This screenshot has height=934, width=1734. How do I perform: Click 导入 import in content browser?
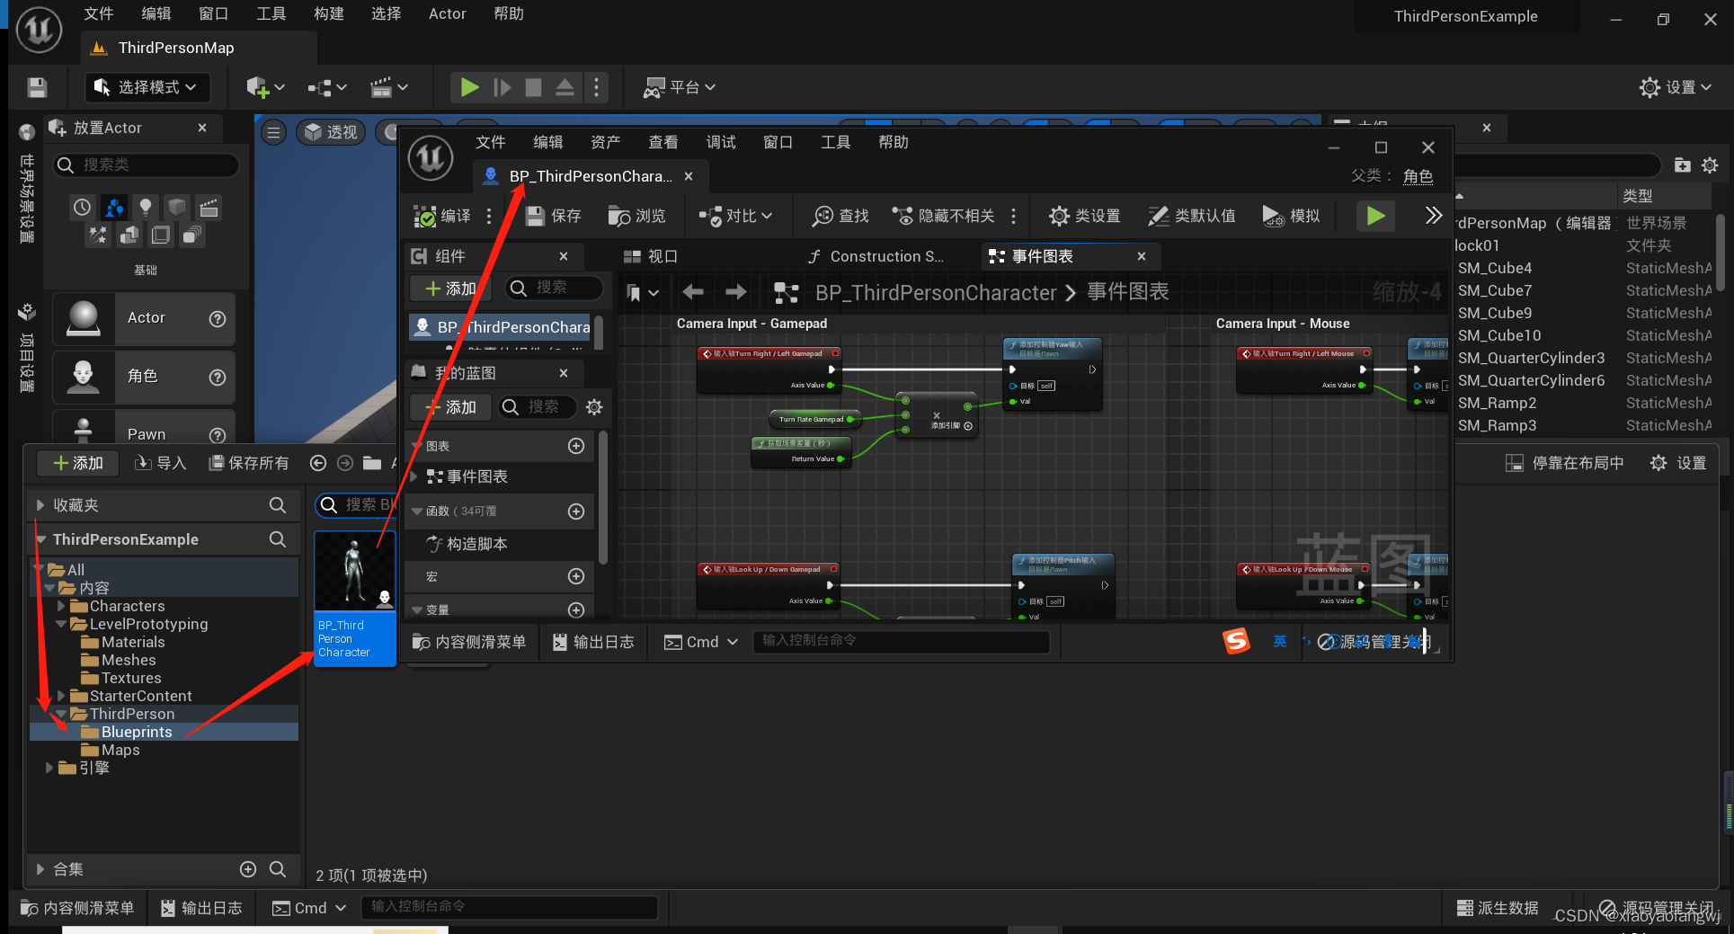point(160,463)
